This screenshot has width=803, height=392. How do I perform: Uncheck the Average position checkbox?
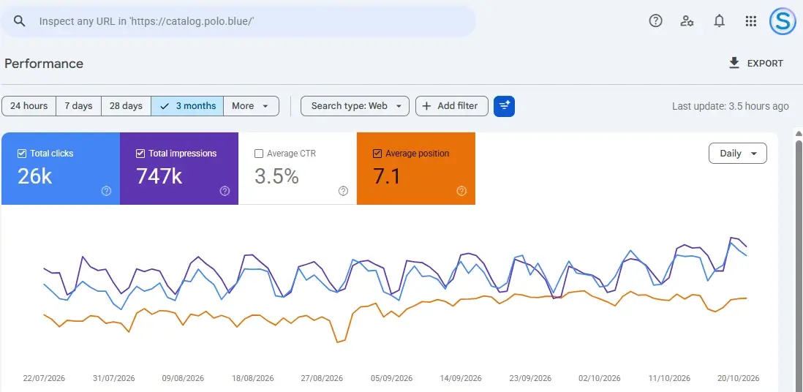[x=377, y=153]
